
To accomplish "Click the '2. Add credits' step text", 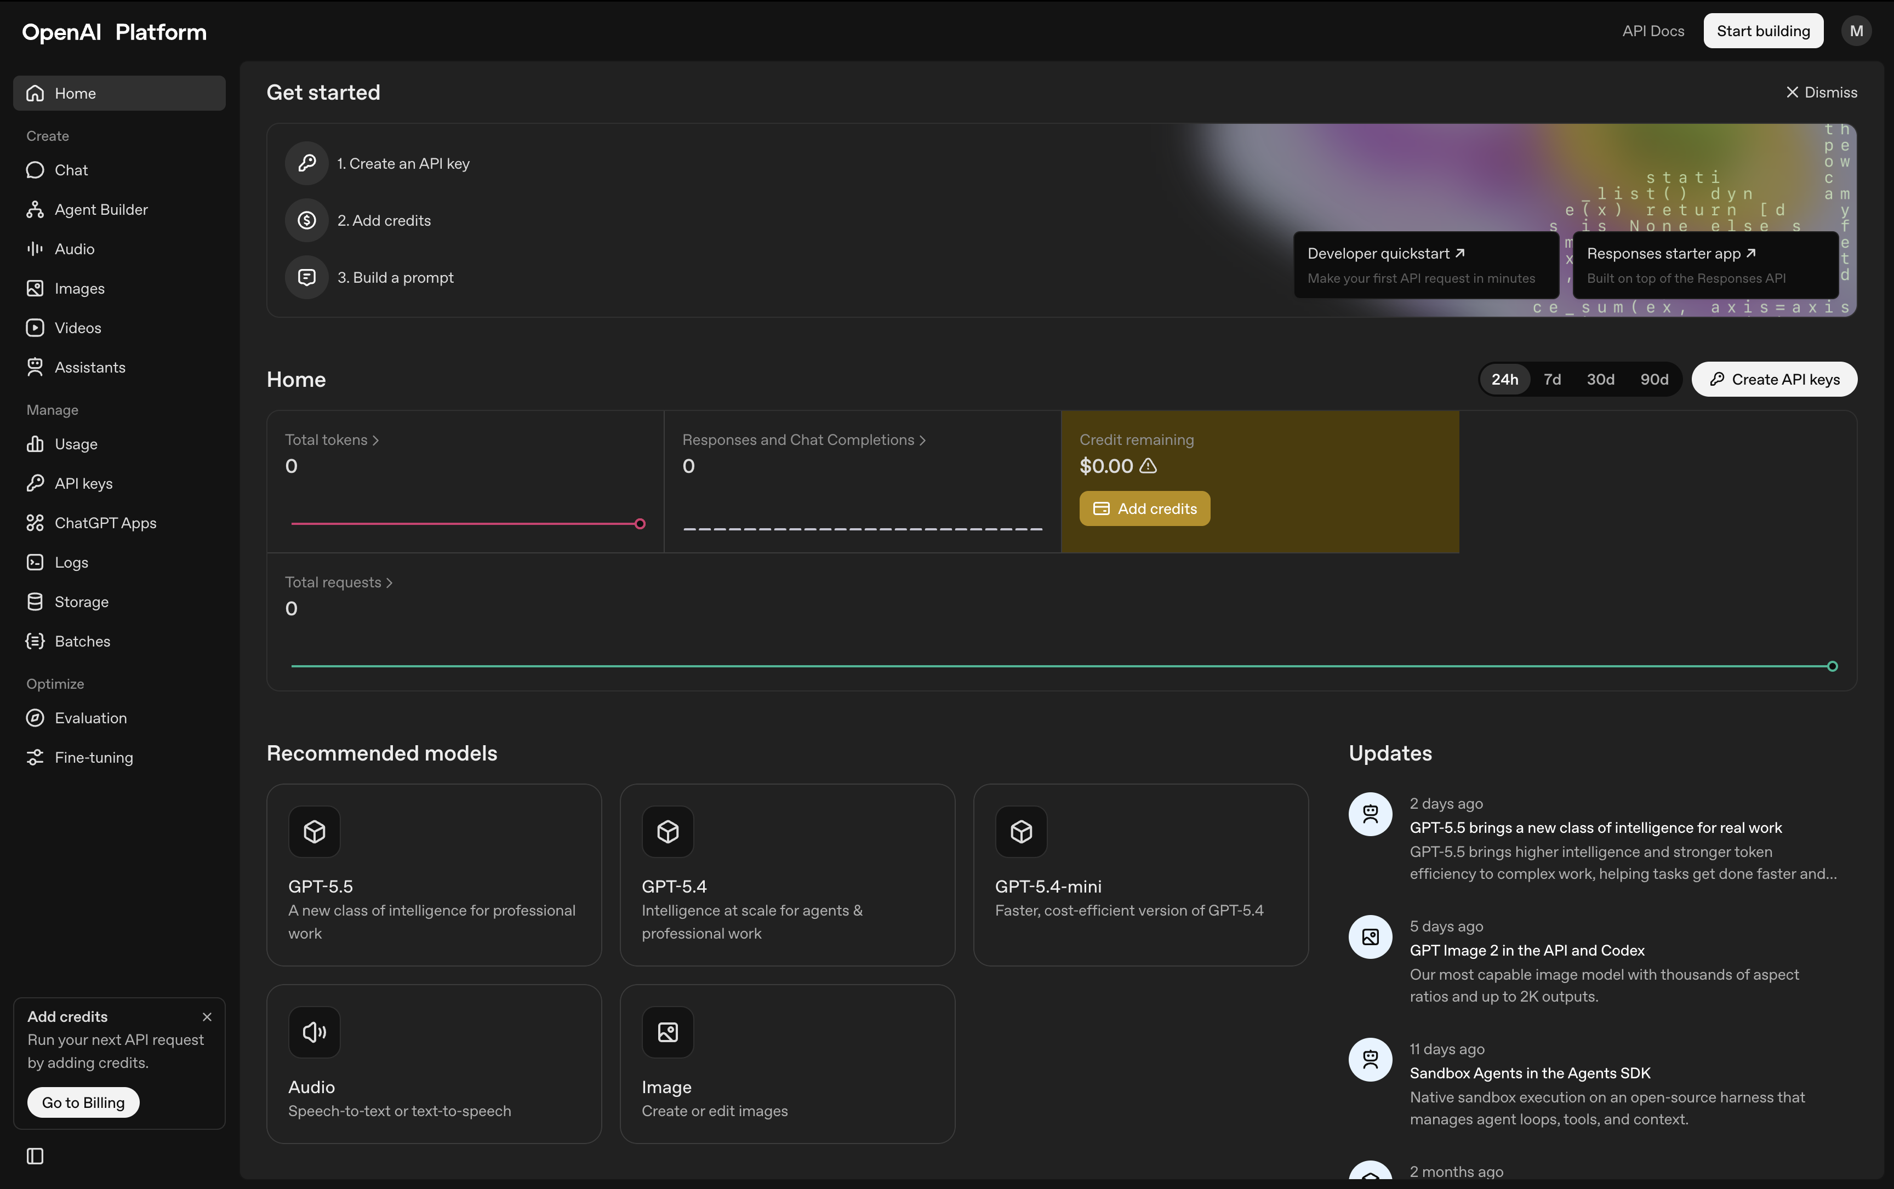I will pyautogui.click(x=384, y=220).
